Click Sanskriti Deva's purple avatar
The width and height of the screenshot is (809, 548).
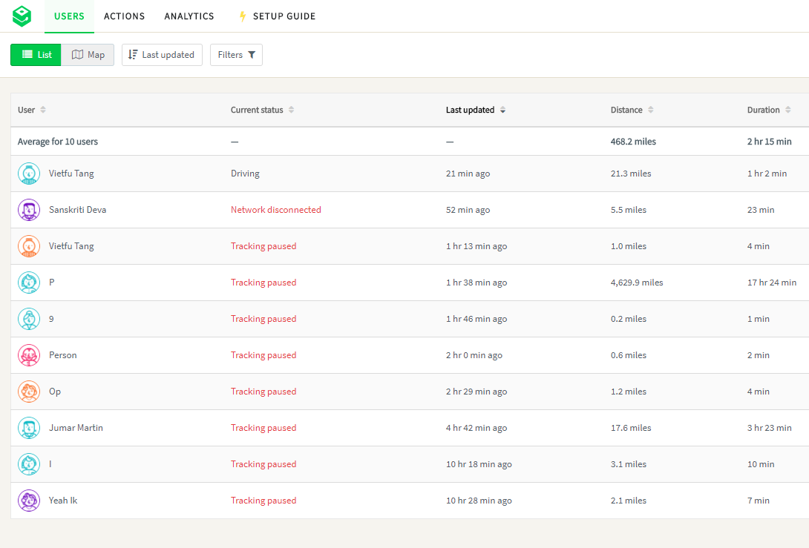[29, 210]
